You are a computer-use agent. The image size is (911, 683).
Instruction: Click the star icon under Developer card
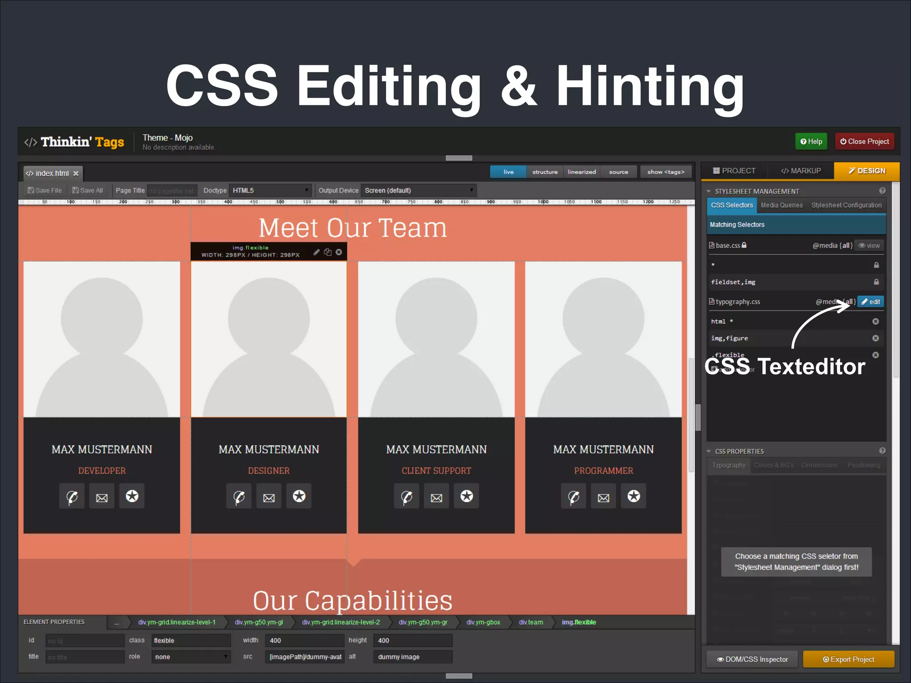(x=132, y=496)
